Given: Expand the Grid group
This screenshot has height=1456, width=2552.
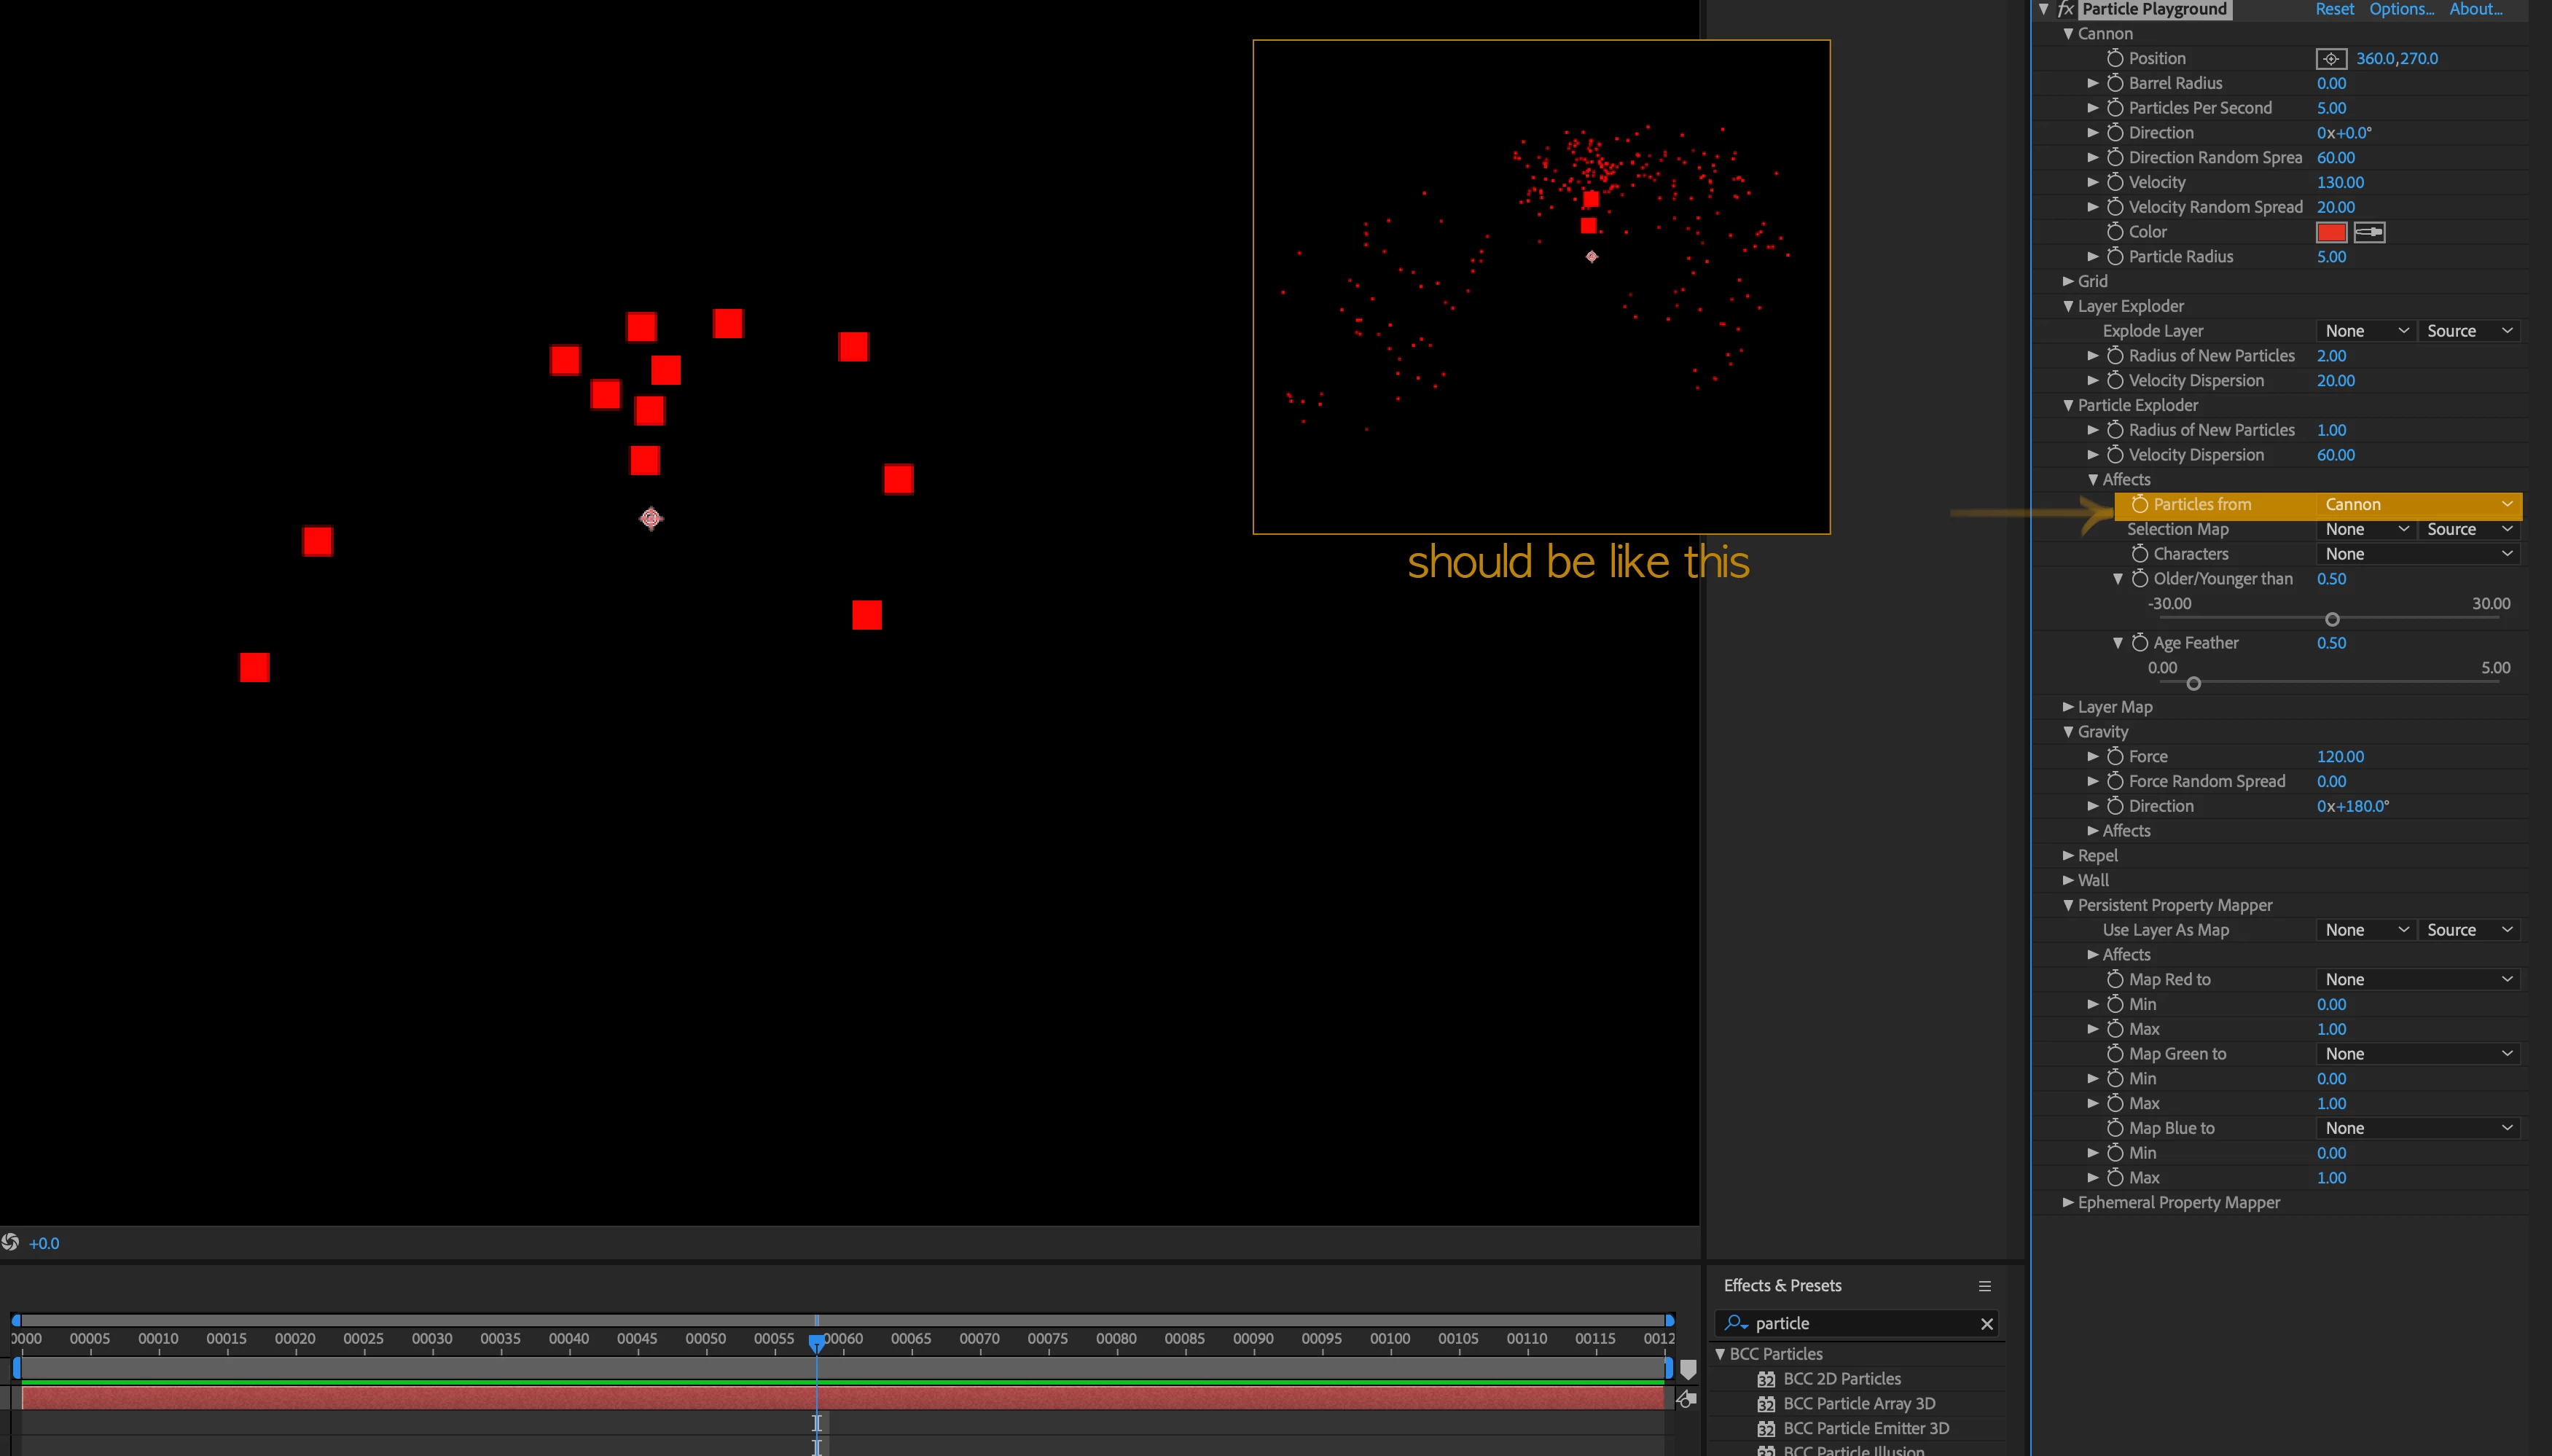Looking at the screenshot, I should point(2068,281).
